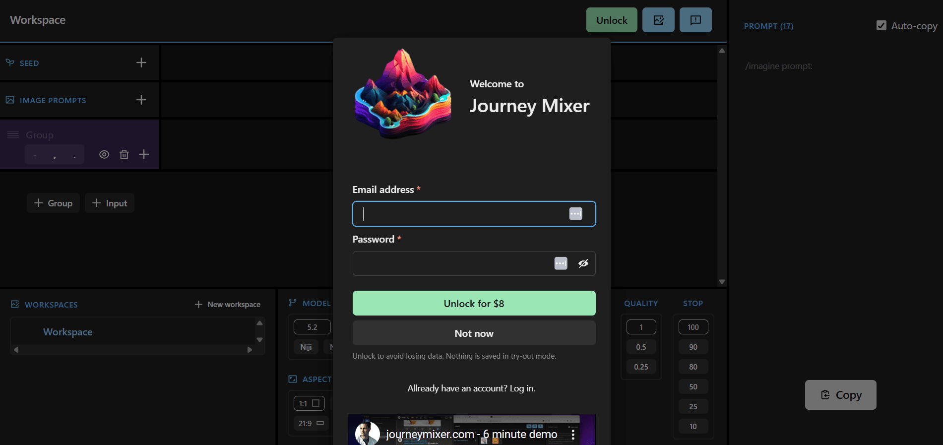This screenshot has height=445, width=943.
Task: Click the PROMPT (17) heading
Action: click(x=768, y=26)
